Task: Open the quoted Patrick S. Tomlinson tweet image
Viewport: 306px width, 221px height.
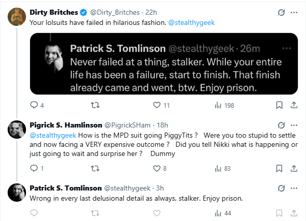Action: (164, 64)
